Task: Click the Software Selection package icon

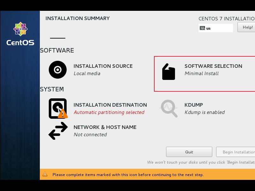Action: 169,72
